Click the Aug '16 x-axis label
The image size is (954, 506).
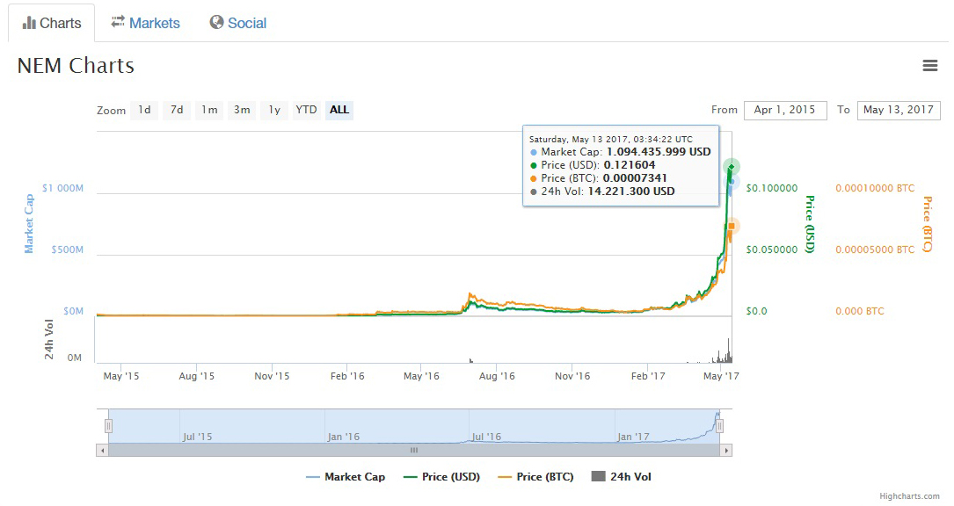point(497,376)
